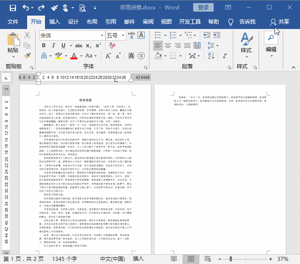Image resolution: width=300 pixels, height=264 pixels.
Task: Decrease font size with the shrink font icon
Action: click(x=118, y=56)
